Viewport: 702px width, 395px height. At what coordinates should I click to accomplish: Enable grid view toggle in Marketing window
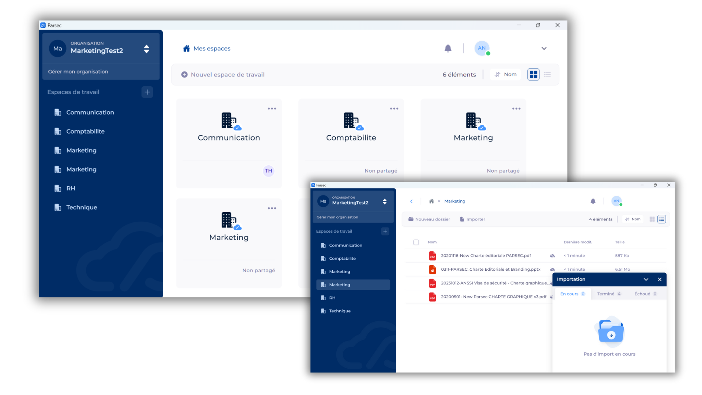(x=652, y=219)
